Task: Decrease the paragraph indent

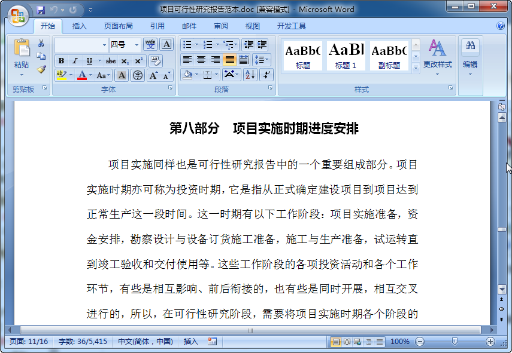Action: coord(249,44)
